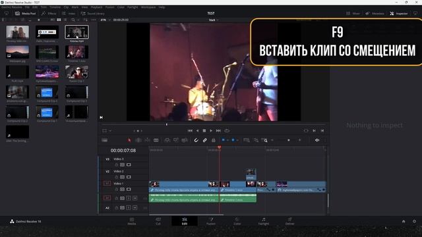Toggle the Linked Selection chain icon
Viewport: 422px width, 237px height.
point(205,140)
